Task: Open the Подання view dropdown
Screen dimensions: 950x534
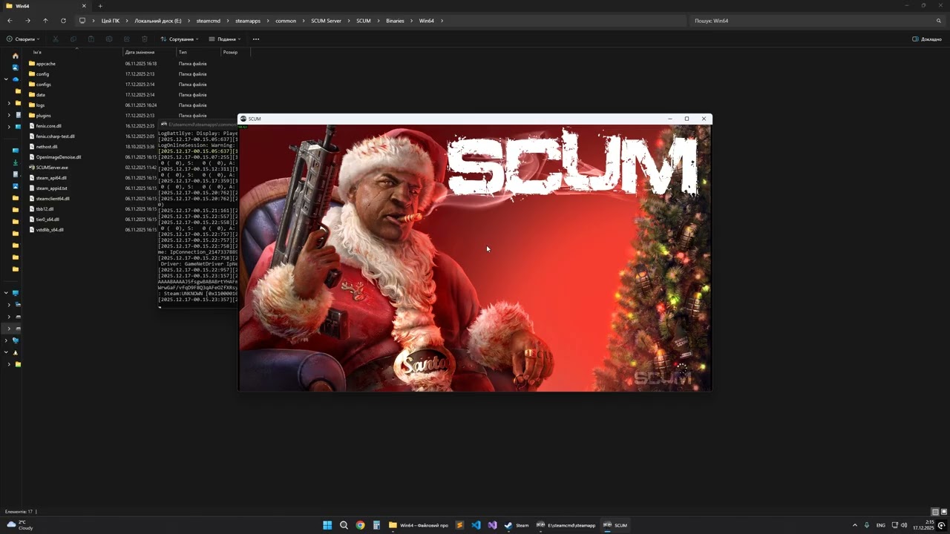Action: coord(225,39)
